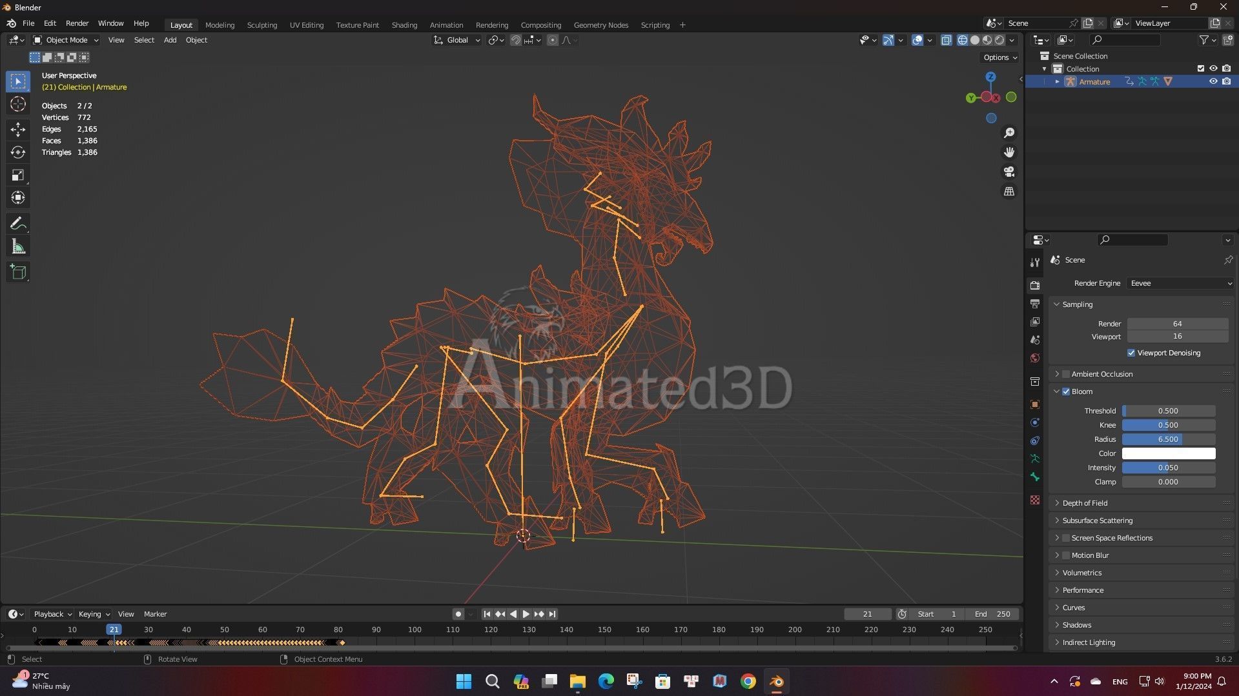Activate the 3D Cursor tool
Viewport: 1239px width, 696px height.
click(18, 104)
